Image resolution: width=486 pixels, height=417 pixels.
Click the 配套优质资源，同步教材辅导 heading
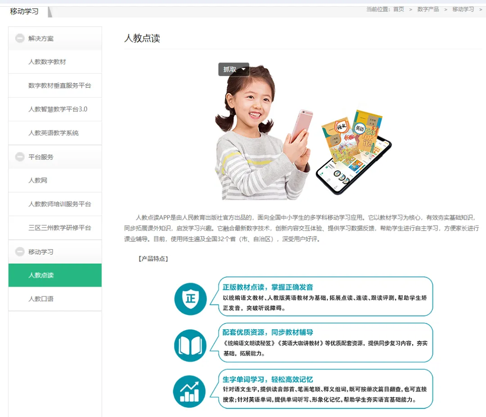[268, 332]
